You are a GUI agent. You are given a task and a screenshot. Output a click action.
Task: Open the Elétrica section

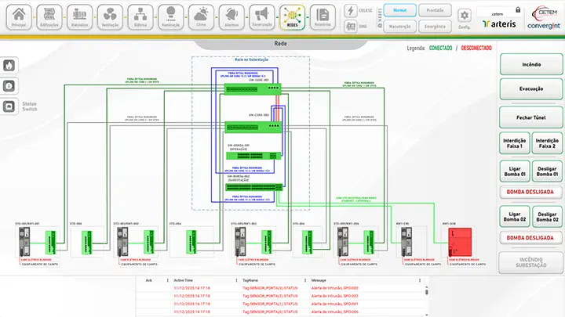[141, 16]
